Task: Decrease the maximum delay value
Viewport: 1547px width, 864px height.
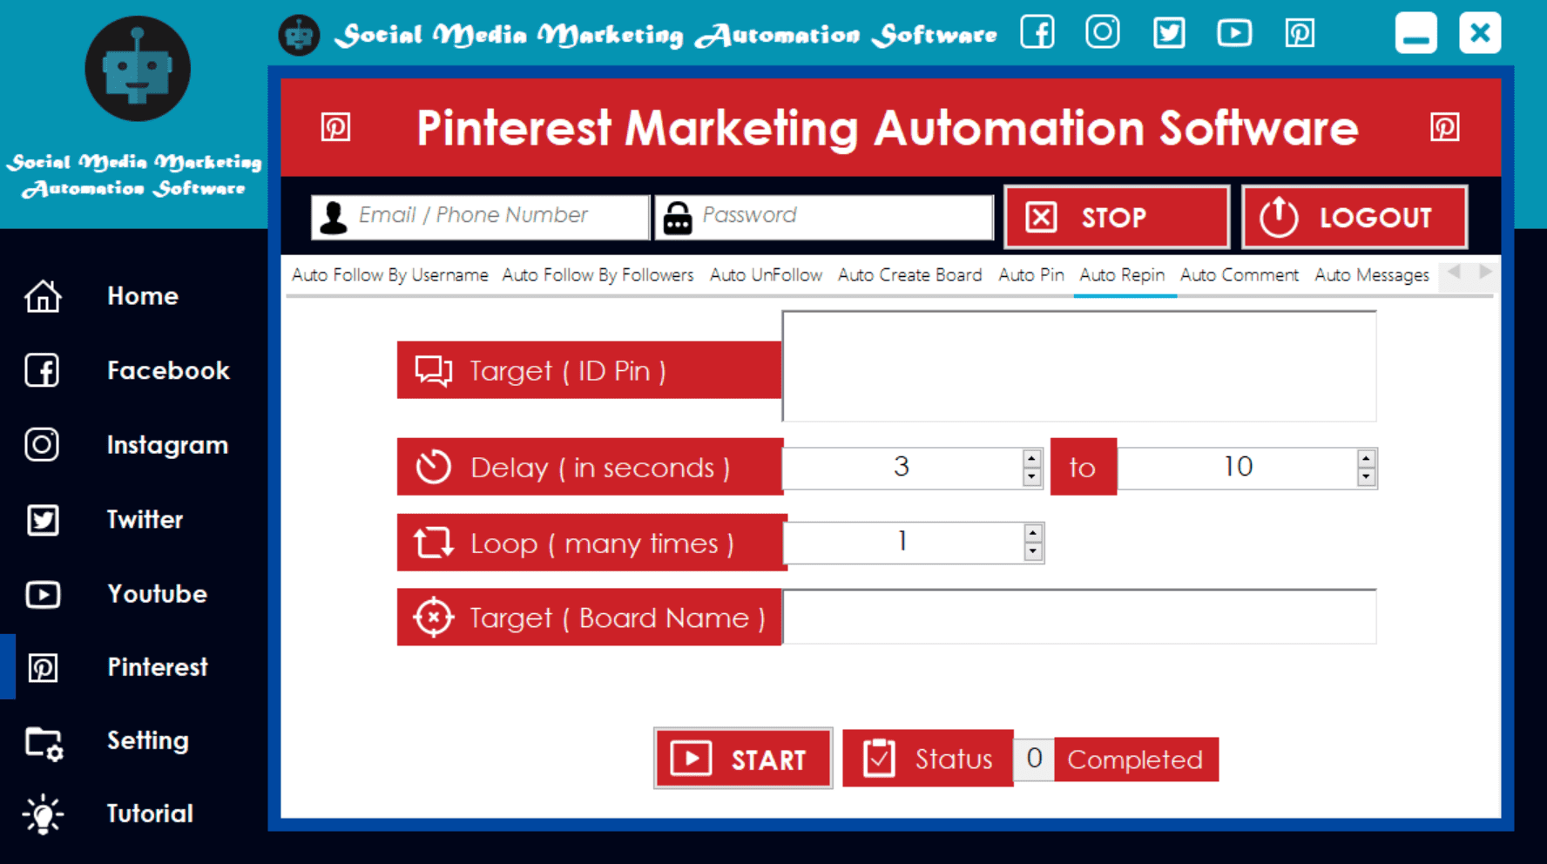Action: click(1366, 477)
